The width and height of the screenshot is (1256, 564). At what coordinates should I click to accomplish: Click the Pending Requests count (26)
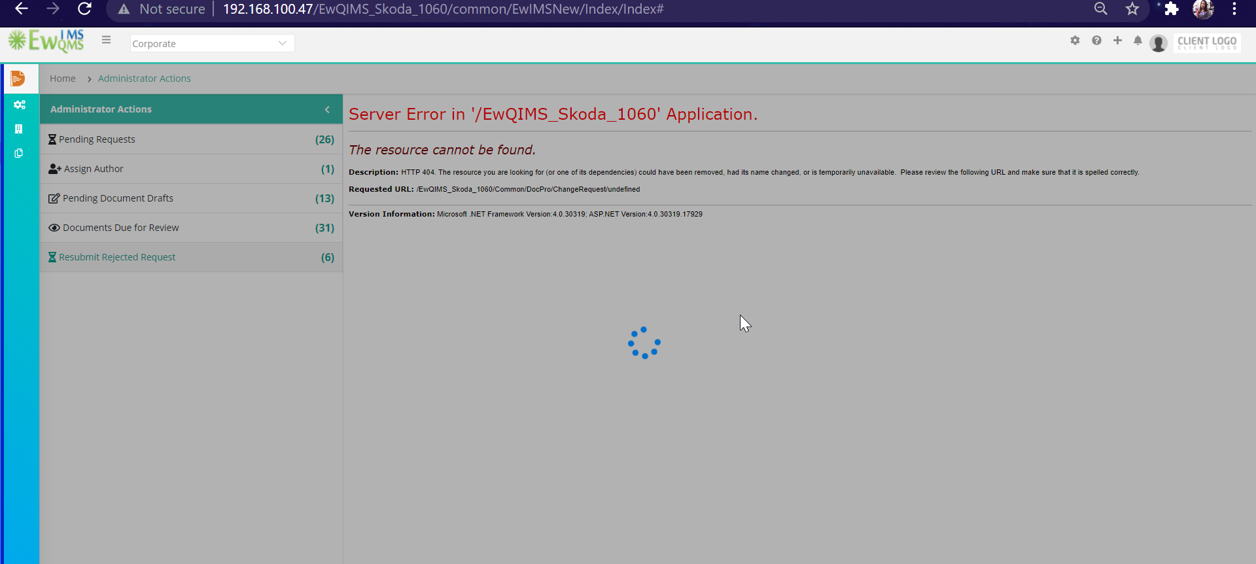[324, 139]
